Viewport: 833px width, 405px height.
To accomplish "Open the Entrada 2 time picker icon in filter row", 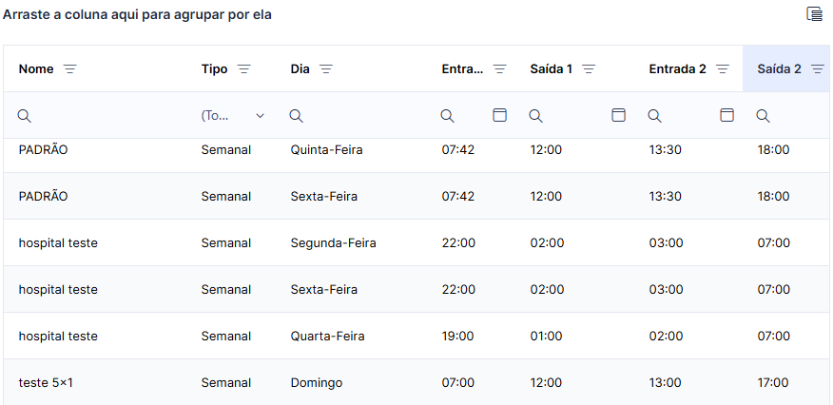I will (x=726, y=115).
